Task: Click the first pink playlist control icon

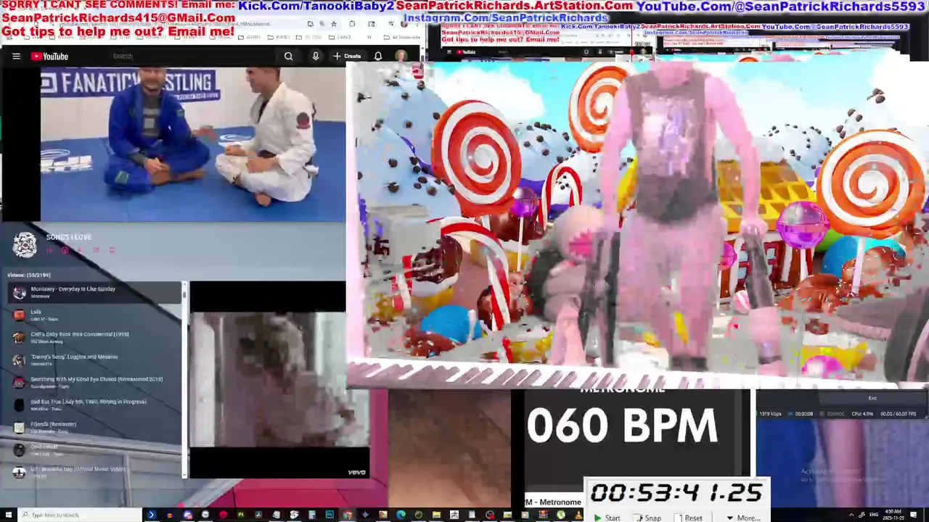Action: click(x=49, y=250)
